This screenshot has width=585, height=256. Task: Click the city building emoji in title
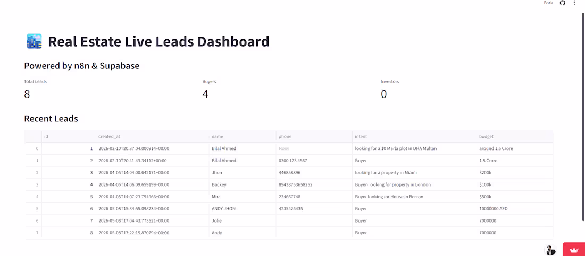click(x=34, y=41)
